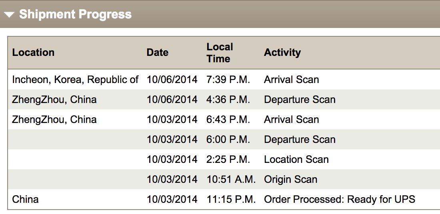This screenshot has width=440, height=214.
Task: Click the 6:00 P.M. Departure Scan activity
Action: [300, 139]
